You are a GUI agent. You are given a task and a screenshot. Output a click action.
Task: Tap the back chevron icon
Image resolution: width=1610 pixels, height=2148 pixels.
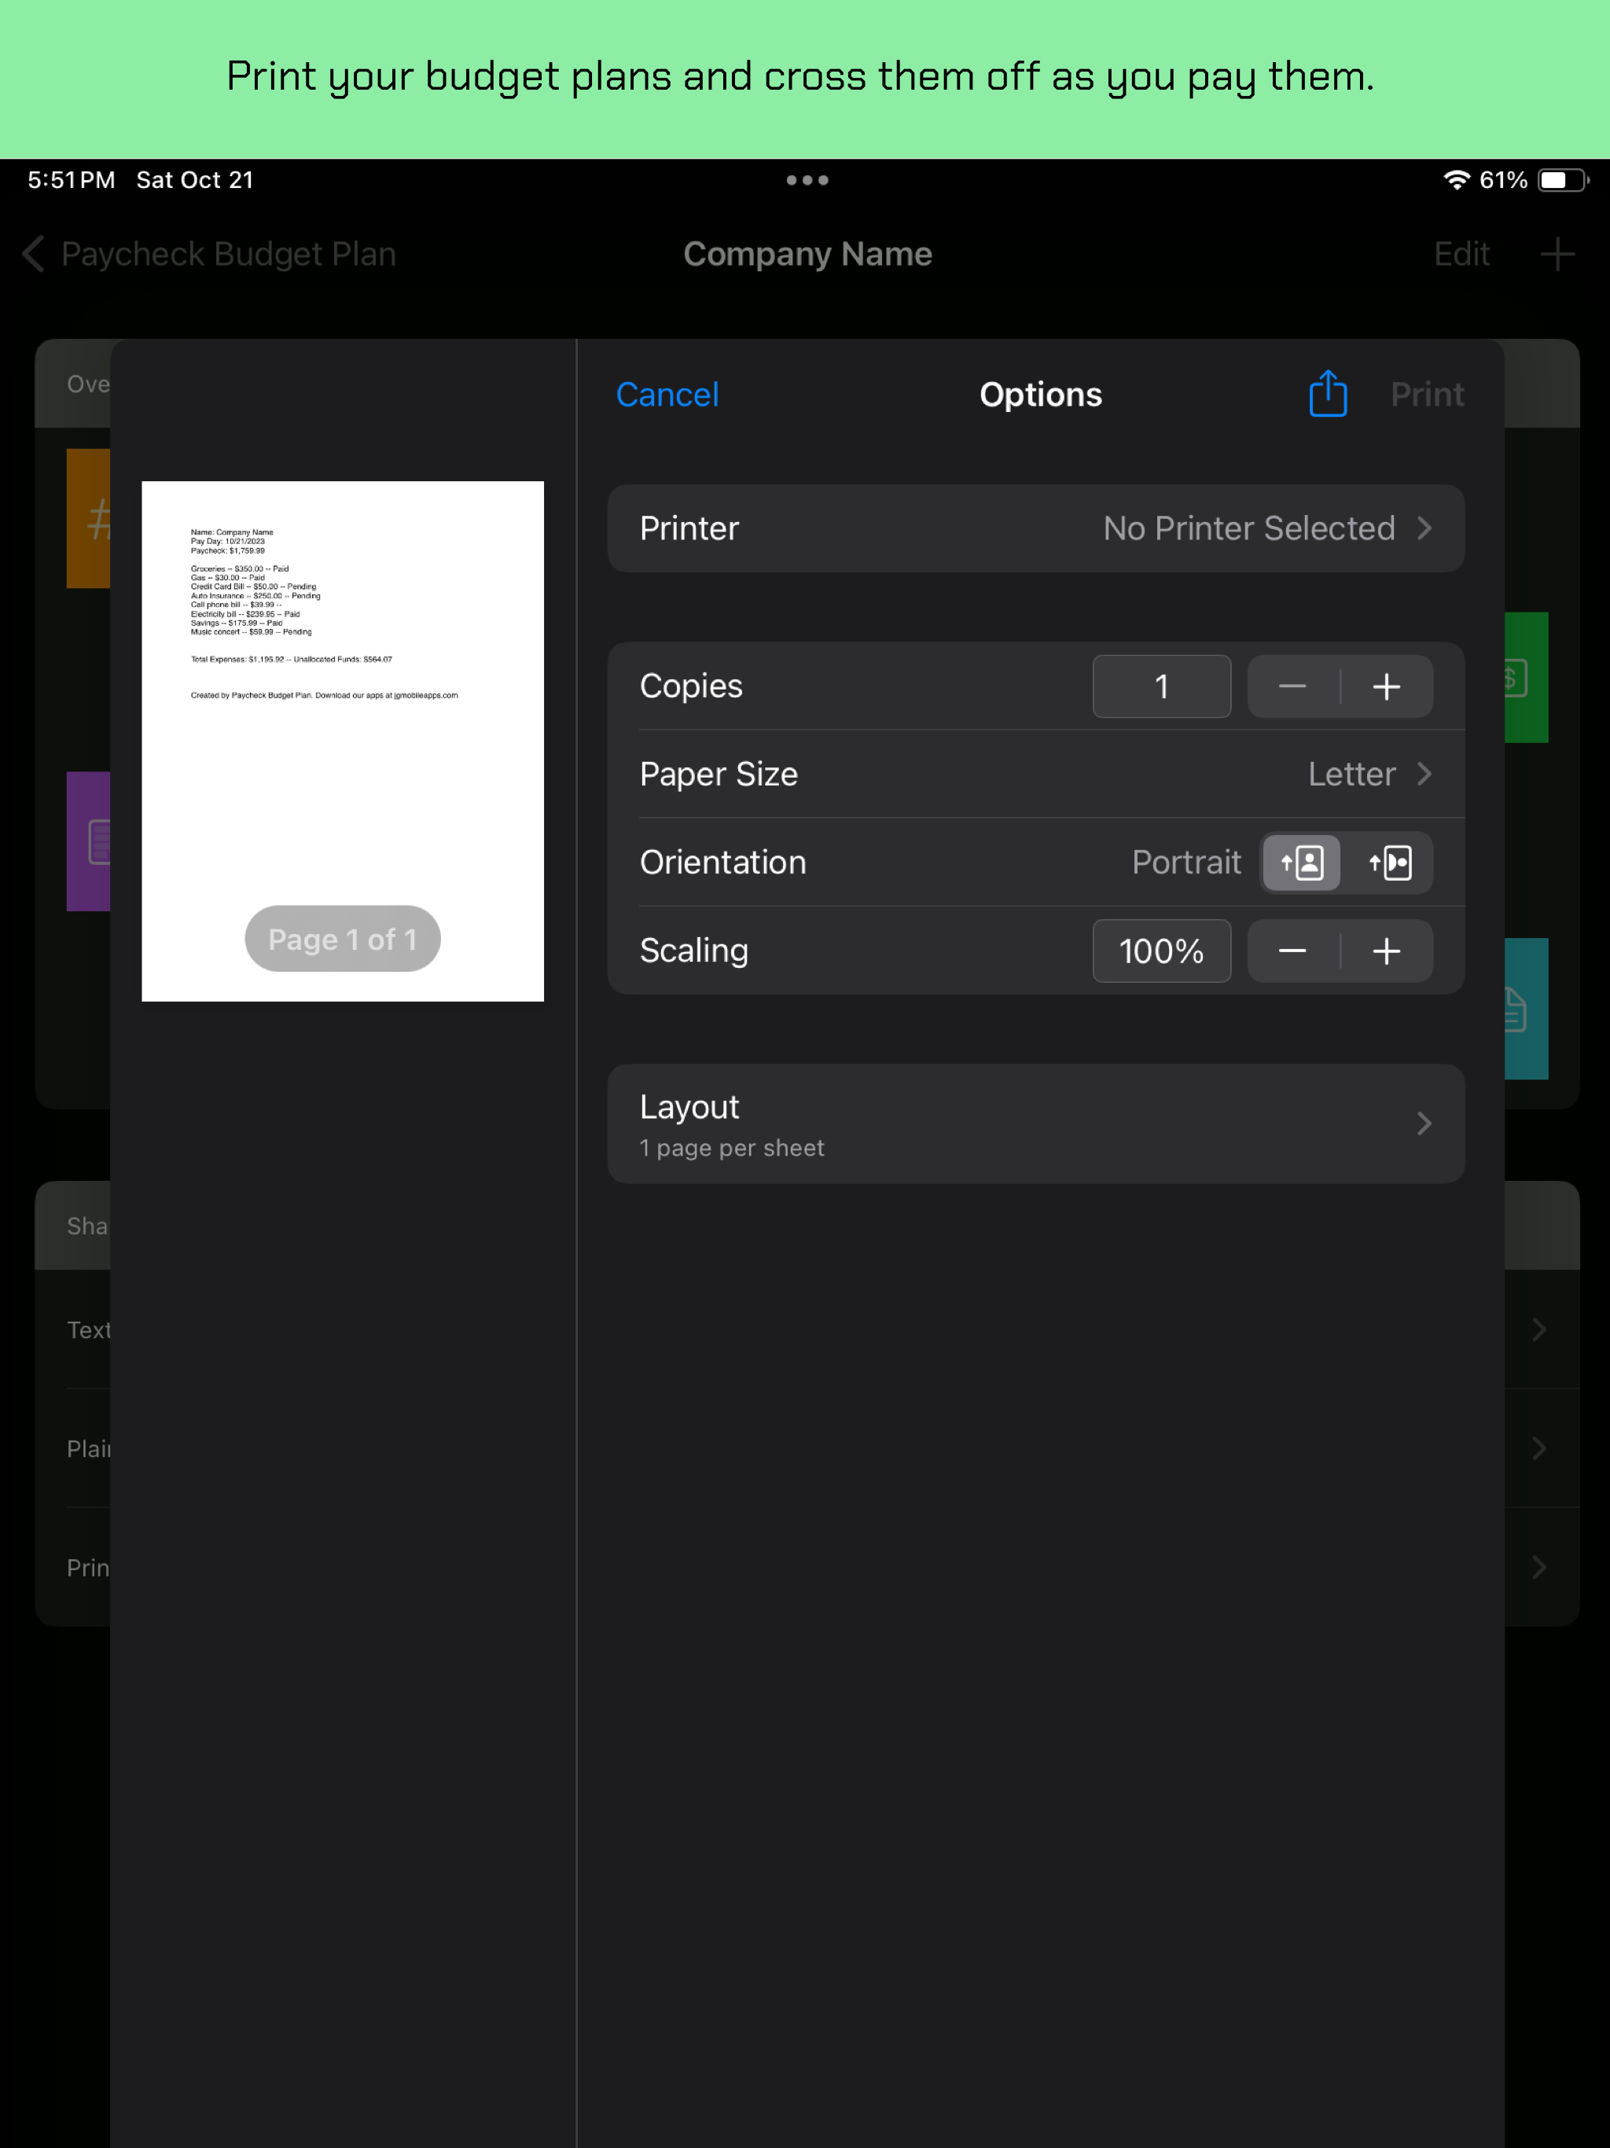coord(34,253)
